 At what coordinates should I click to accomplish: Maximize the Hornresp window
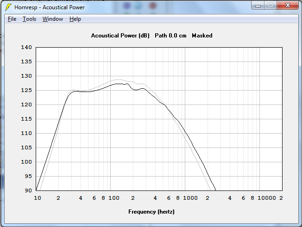click(271, 6)
